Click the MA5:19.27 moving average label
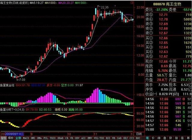This screenshot has height=140, width=192. tap(37, 3)
